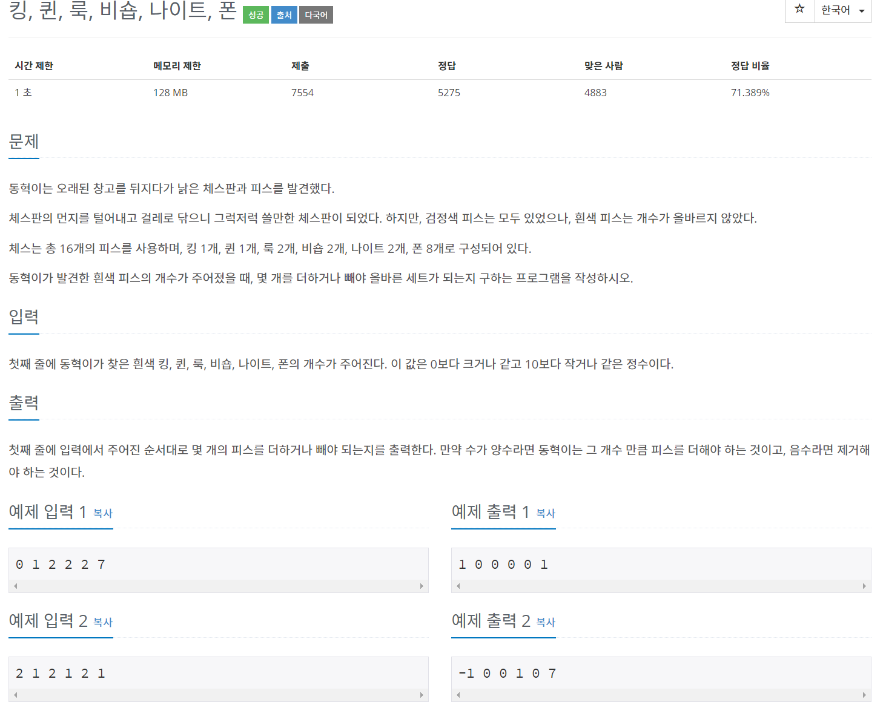This screenshot has width=883, height=708.
Task: Click the green 성공 badge
Action: click(256, 15)
